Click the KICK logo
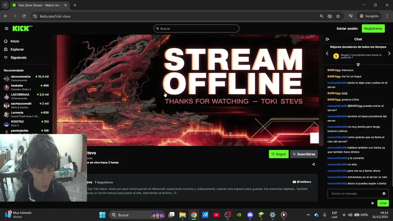Image resolution: width=393 pixels, height=221 pixels. pos(22,29)
